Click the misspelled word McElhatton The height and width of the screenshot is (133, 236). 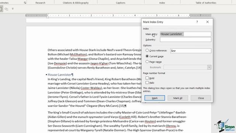click(78, 54)
